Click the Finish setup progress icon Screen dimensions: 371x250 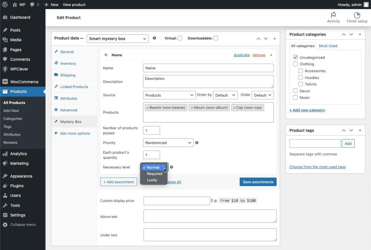(357, 15)
